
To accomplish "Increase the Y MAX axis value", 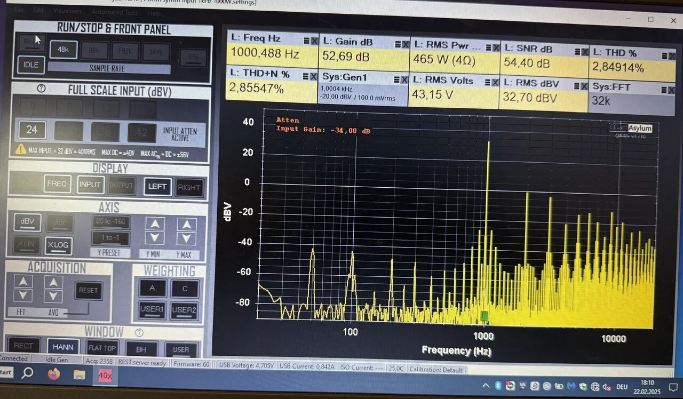I will [186, 225].
